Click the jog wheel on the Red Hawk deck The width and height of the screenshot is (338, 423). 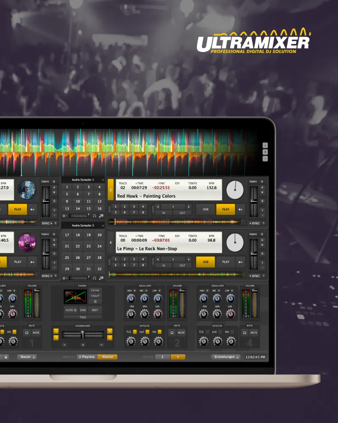coord(235,190)
